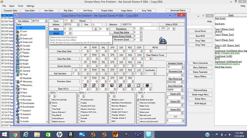247x138 pixels.
Task: Select the Anima magic level icon button
Action: click(x=129, y=86)
